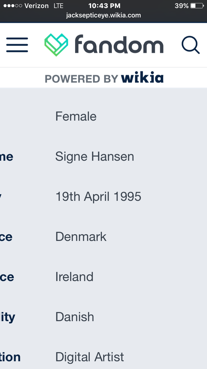Tap the Ireland residence value
207x369 pixels.
pos(74,277)
